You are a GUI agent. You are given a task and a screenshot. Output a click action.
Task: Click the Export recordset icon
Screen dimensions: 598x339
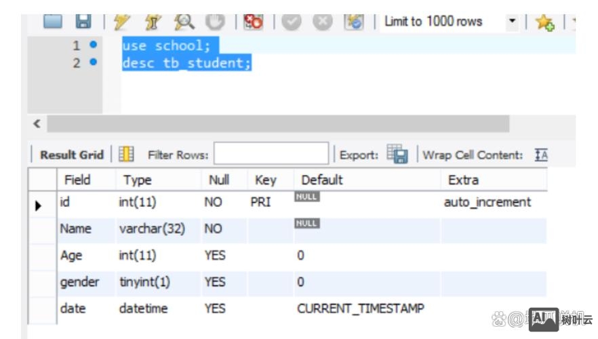pos(397,154)
